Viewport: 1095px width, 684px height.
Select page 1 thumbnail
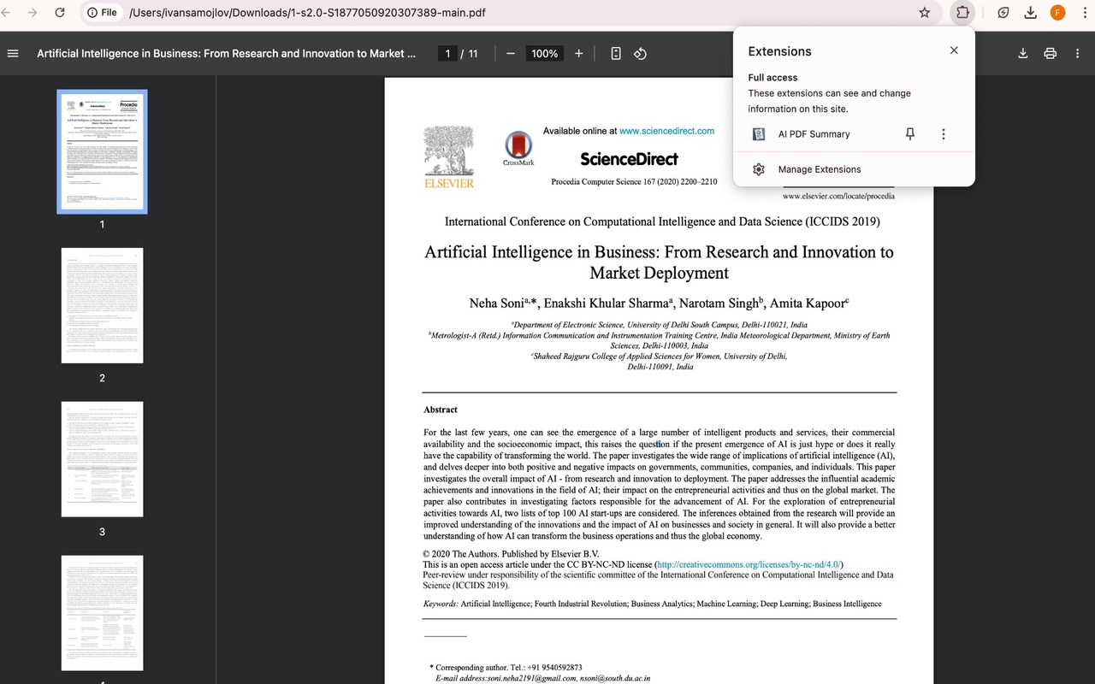coord(102,151)
